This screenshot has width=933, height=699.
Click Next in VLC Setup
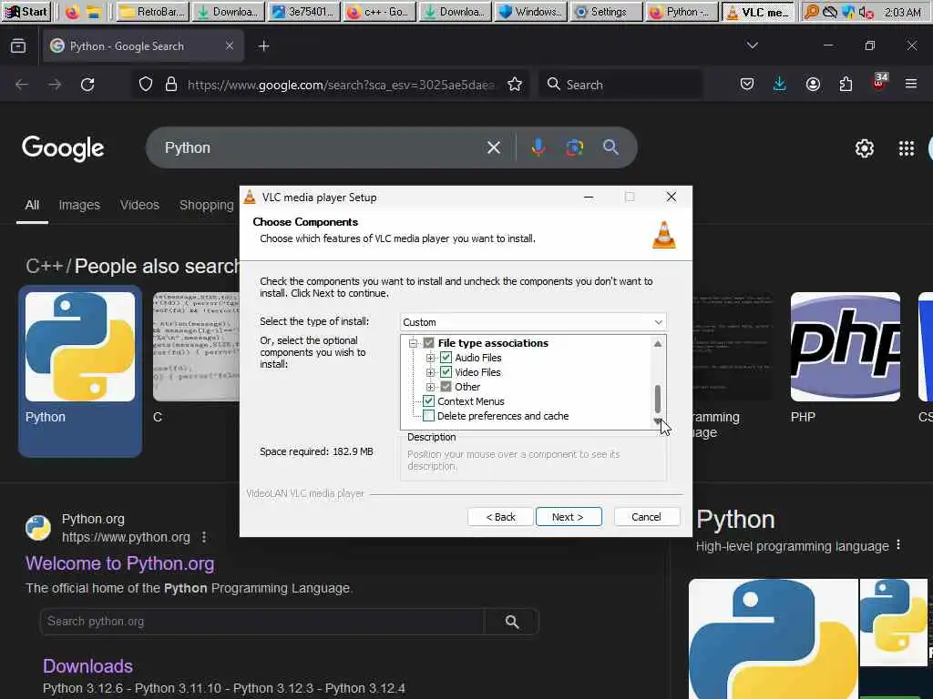(569, 517)
